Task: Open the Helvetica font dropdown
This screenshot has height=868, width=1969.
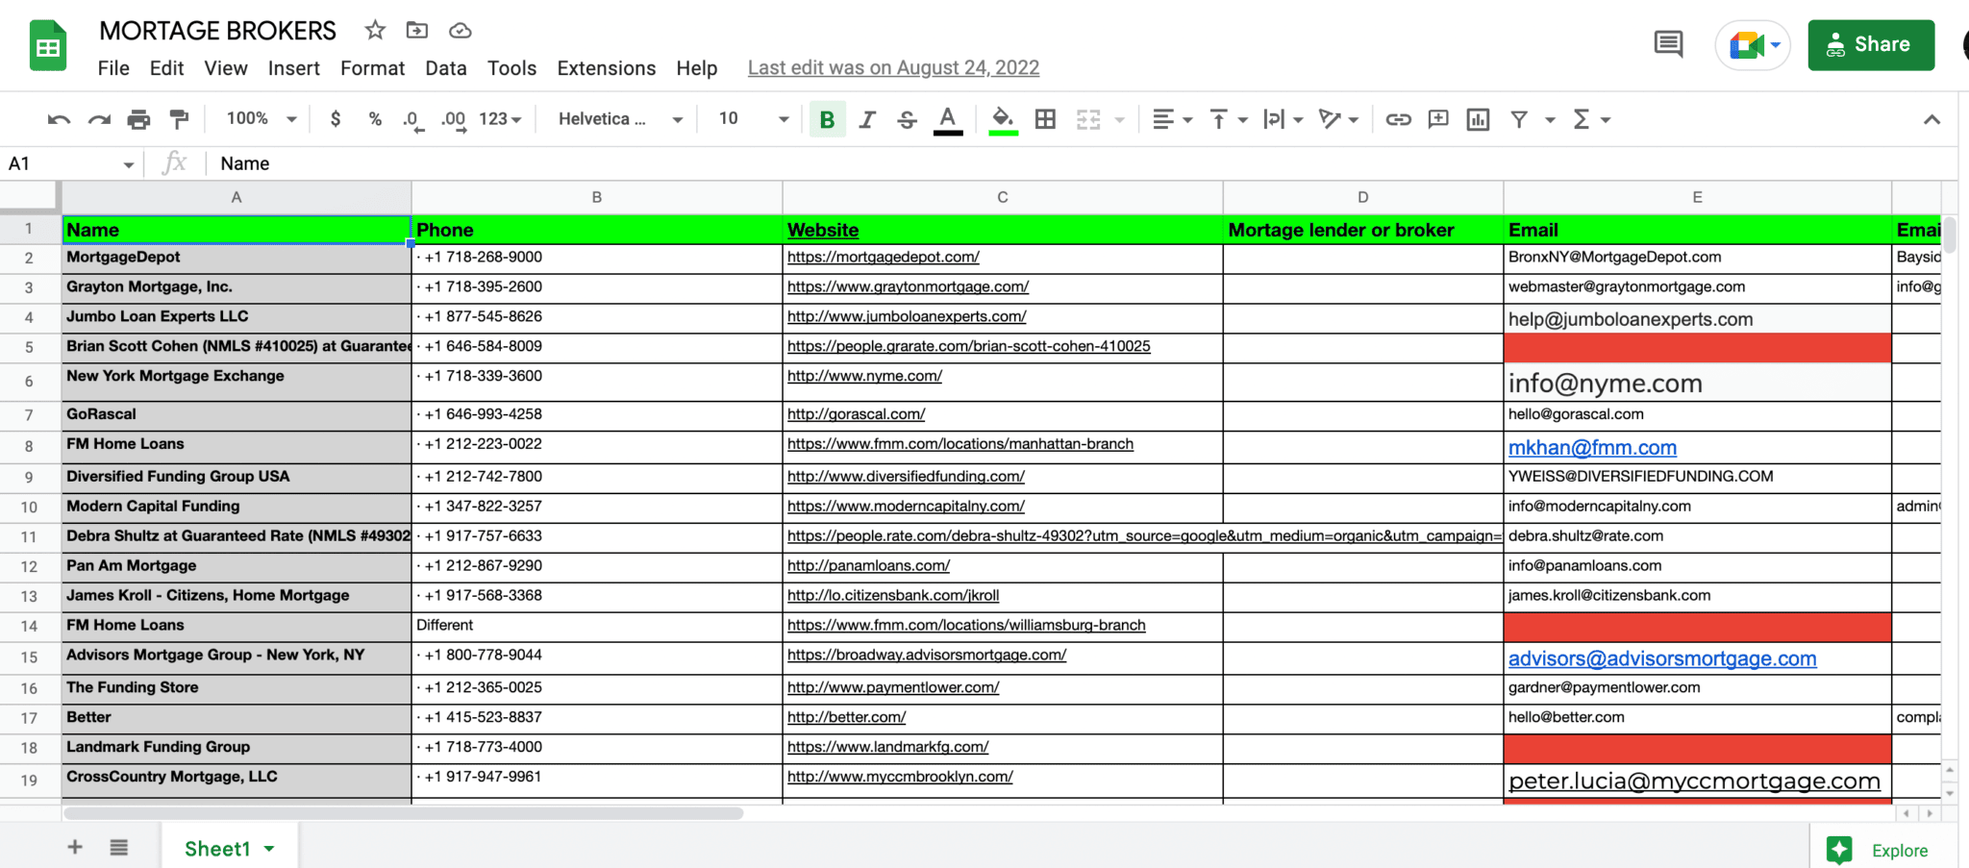Action: click(621, 119)
